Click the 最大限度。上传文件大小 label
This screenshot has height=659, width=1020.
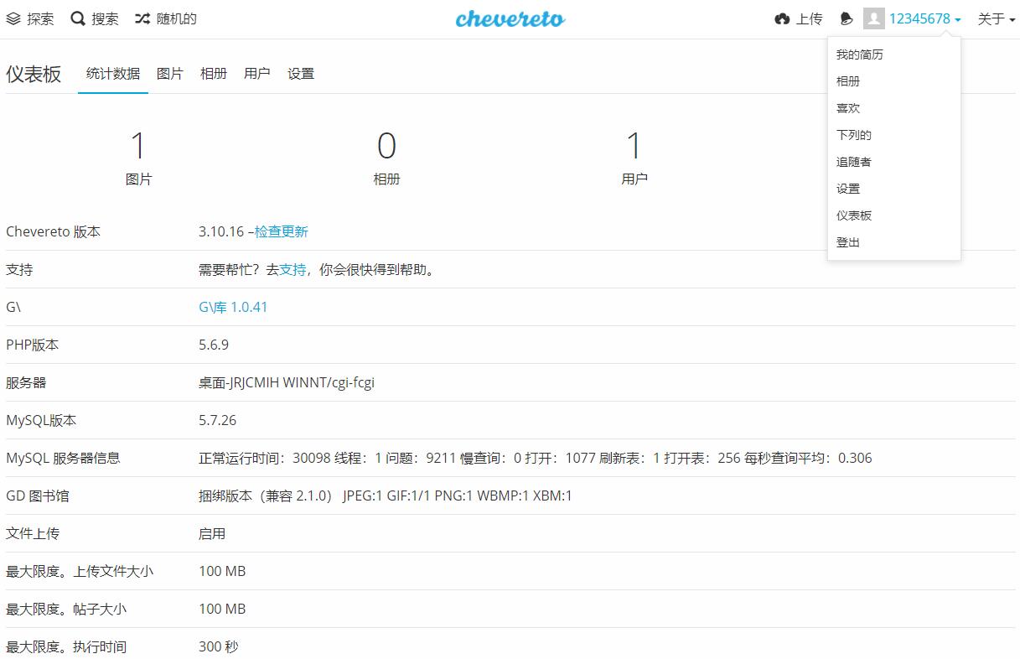pos(80,571)
